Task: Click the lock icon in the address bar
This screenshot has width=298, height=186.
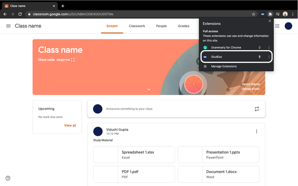Action: 29,14
